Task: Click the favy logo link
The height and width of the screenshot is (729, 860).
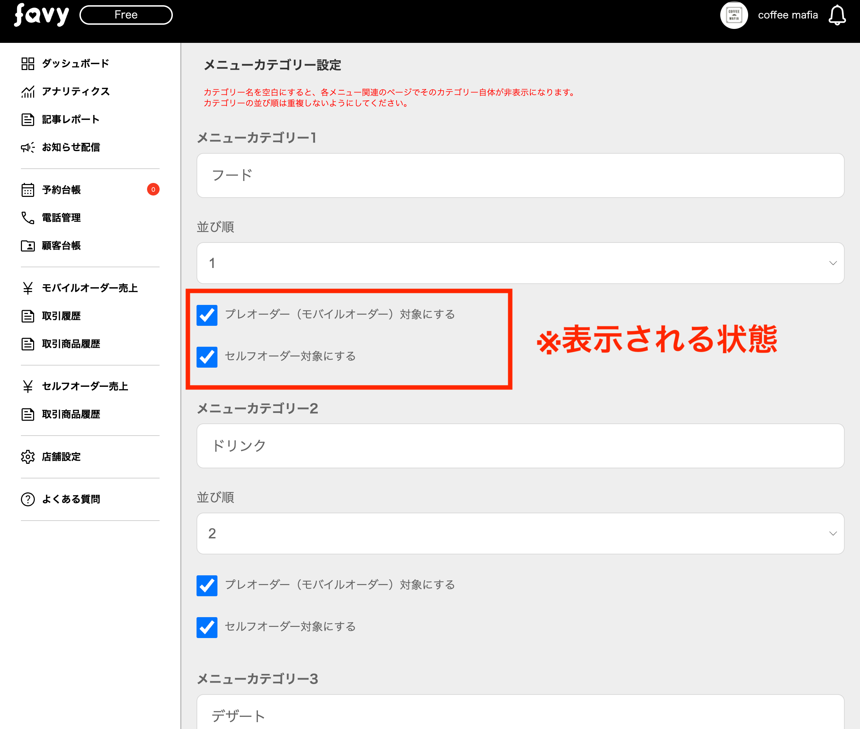Action: (x=41, y=15)
